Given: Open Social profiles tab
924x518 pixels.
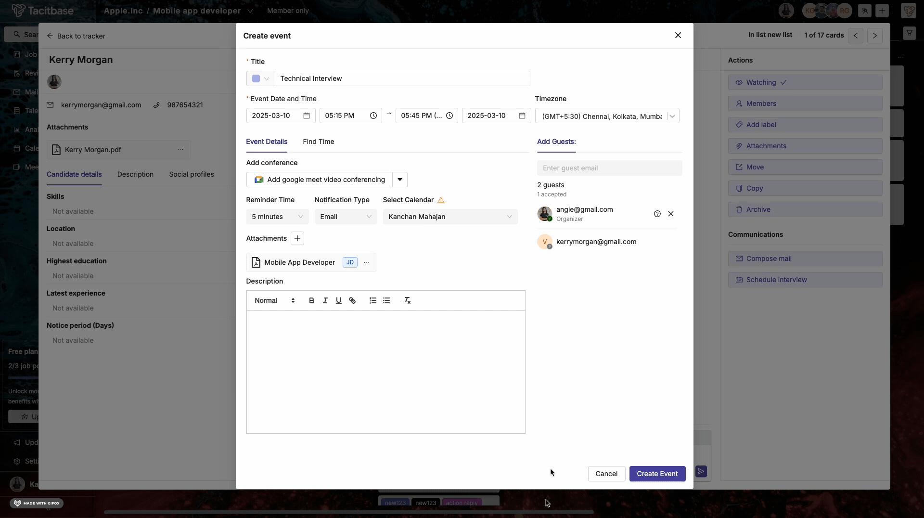Looking at the screenshot, I should pos(192,174).
